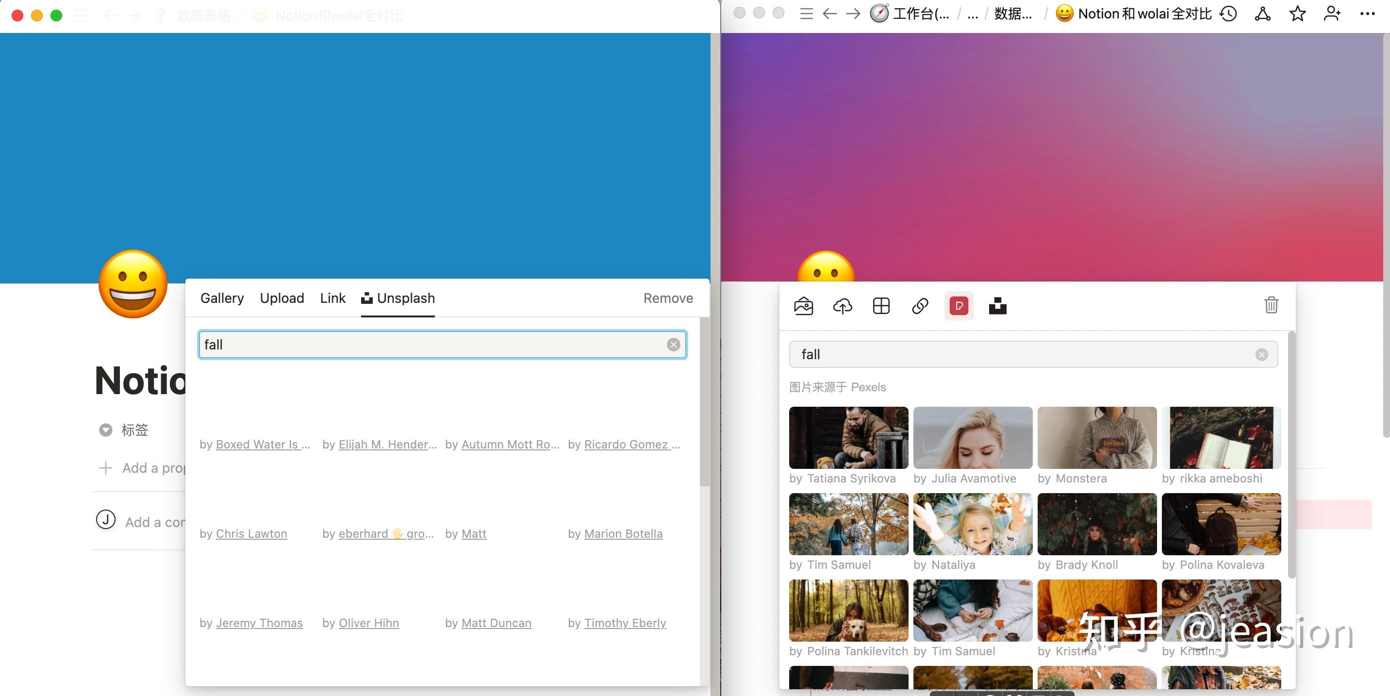
Task: Open the grid gallery icon in cover picker
Action: coord(881,306)
